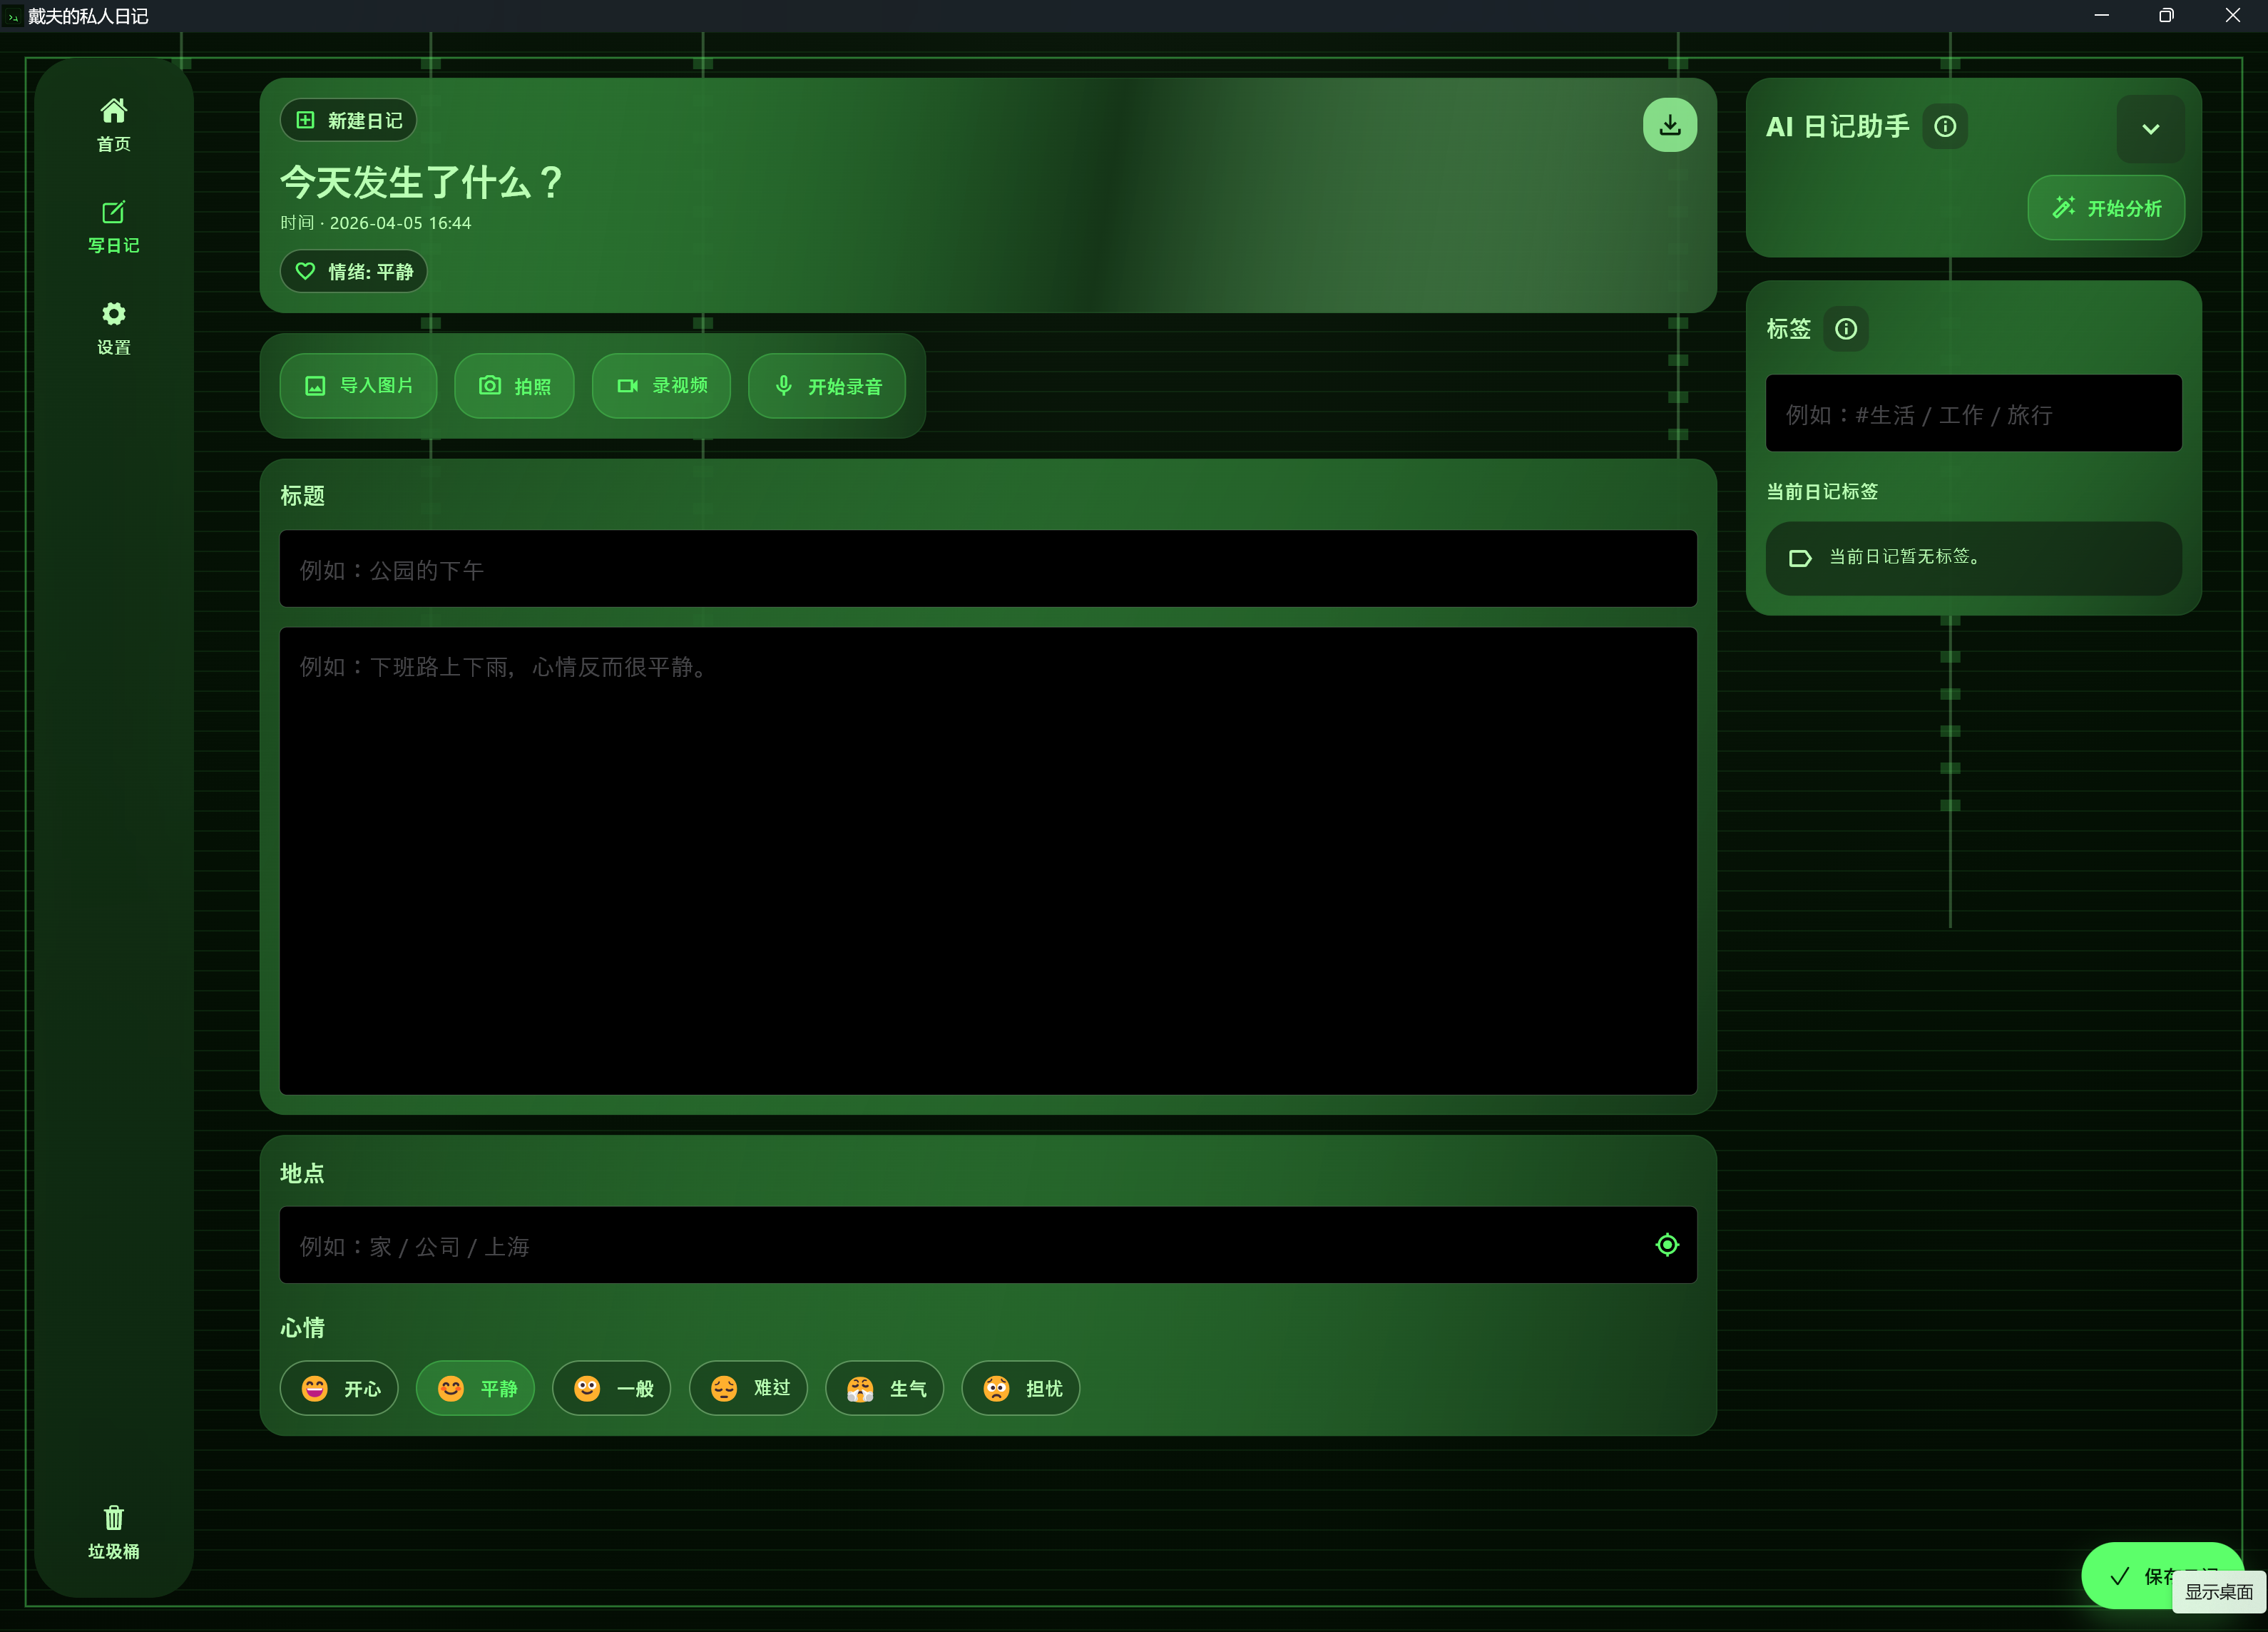2268x1632 pixels.
Task: Select the 生气 mood option
Action: 884,1388
